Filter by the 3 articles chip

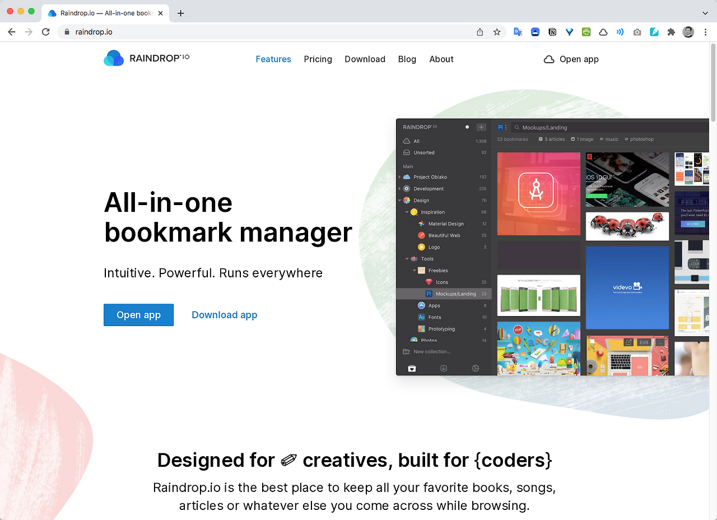pos(552,139)
